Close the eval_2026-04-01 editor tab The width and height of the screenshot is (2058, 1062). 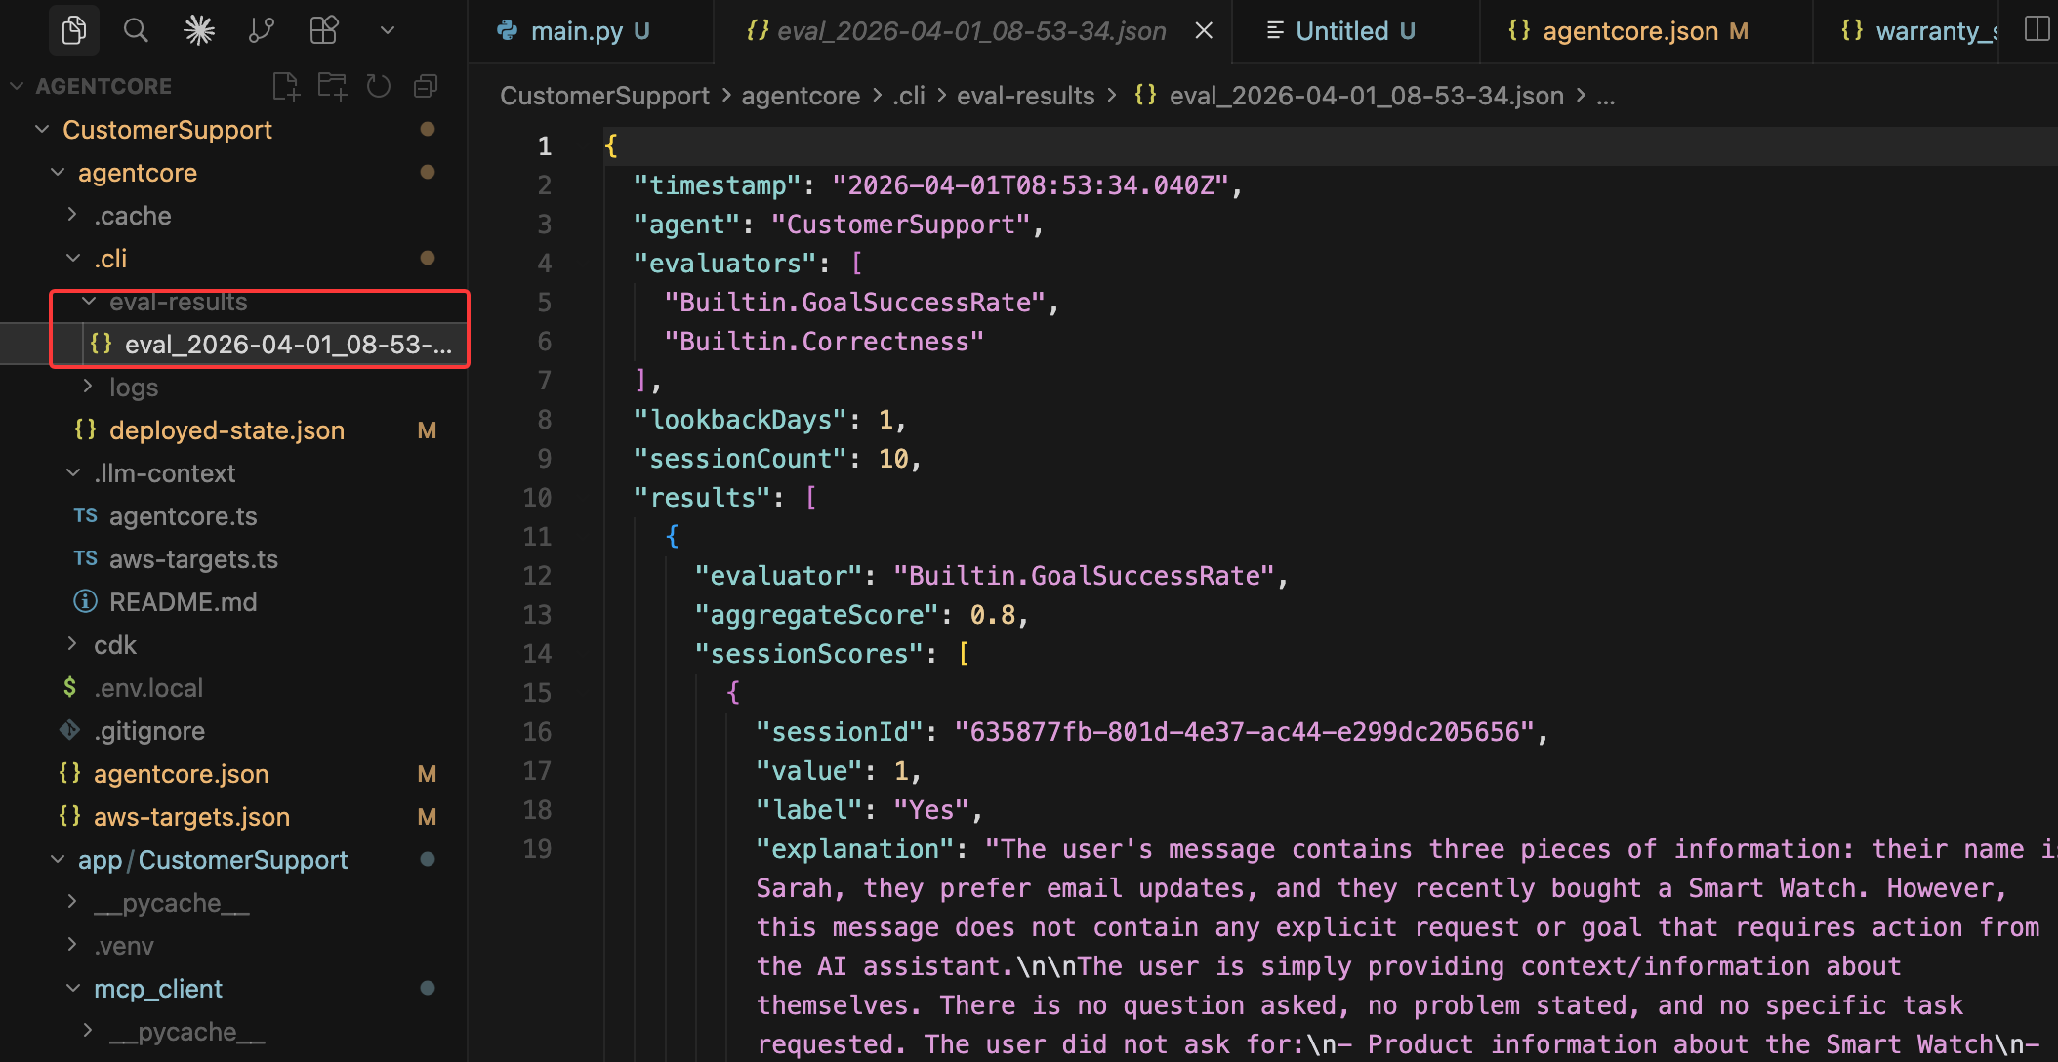pos(1204,31)
